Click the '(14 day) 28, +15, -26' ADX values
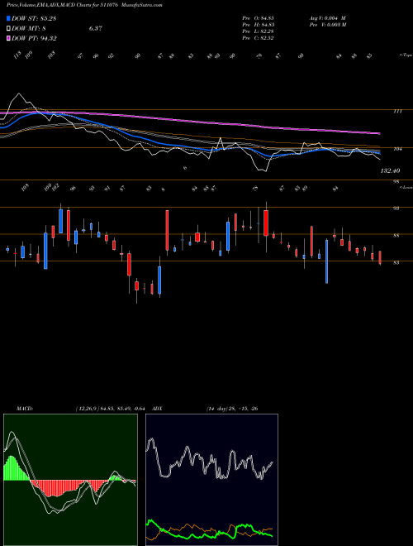The image size is (413, 546). coord(232,409)
